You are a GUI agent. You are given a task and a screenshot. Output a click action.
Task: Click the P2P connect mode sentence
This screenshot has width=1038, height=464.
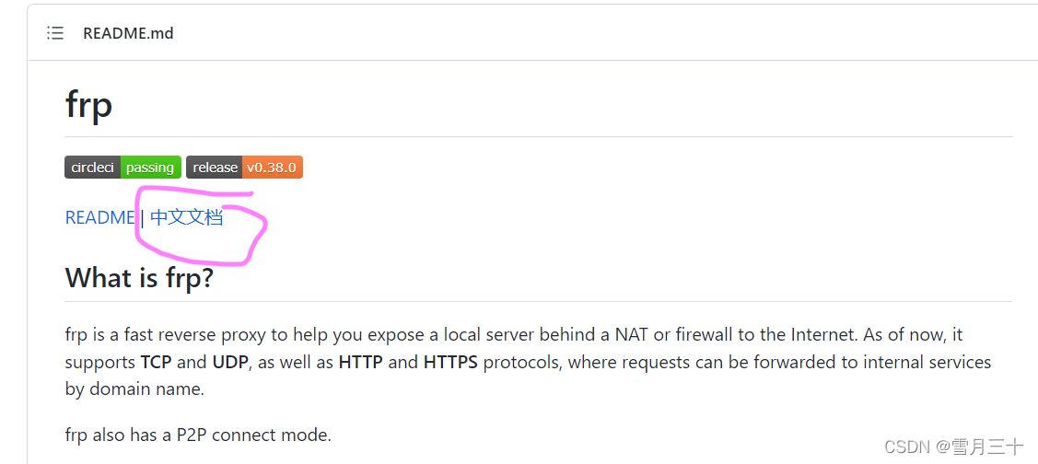click(x=198, y=435)
